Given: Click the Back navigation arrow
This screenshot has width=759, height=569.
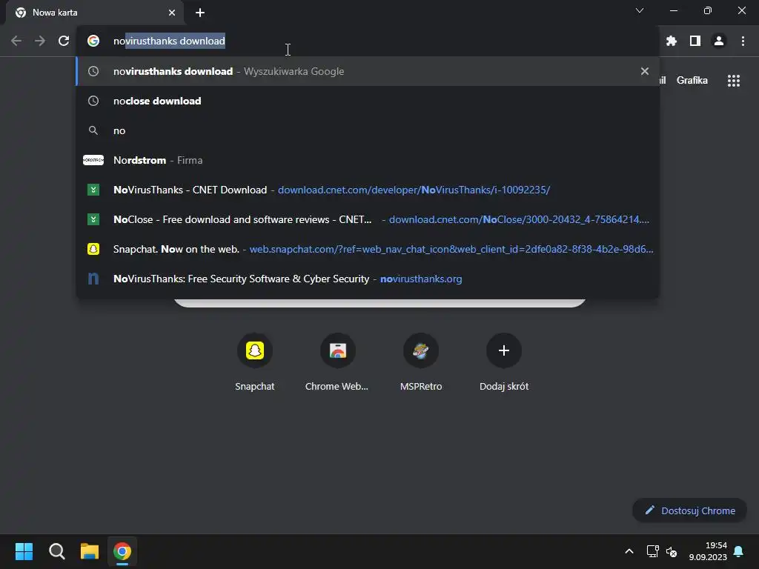Looking at the screenshot, I should [x=16, y=41].
